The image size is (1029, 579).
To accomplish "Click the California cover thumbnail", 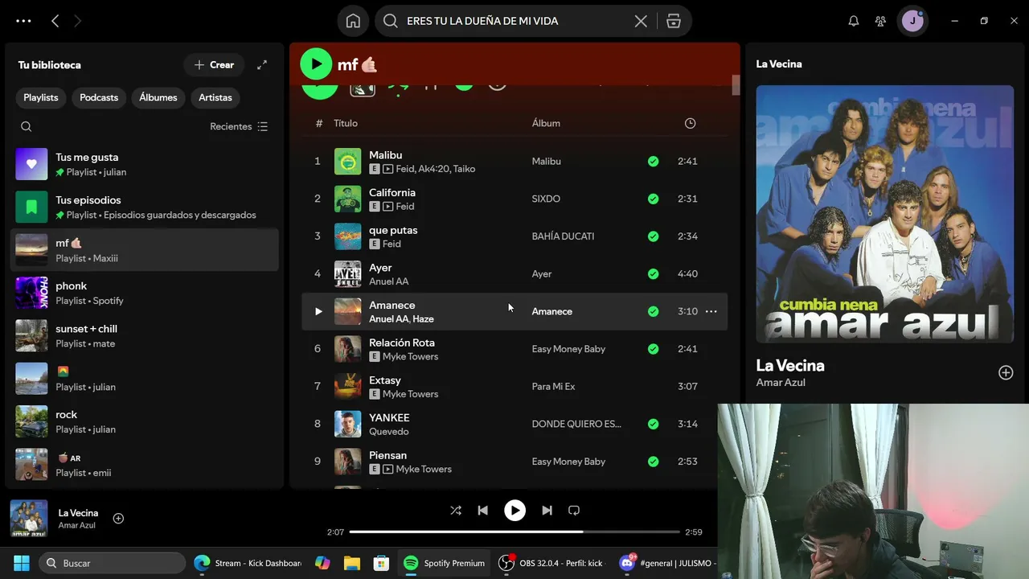I will coord(347,199).
